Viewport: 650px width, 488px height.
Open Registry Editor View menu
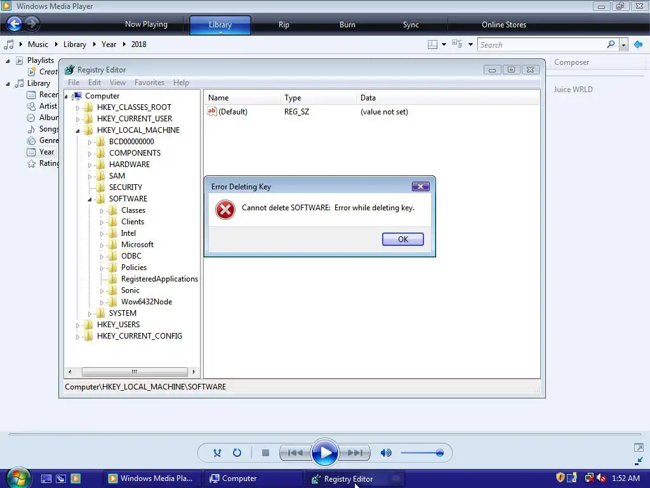click(117, 83)
